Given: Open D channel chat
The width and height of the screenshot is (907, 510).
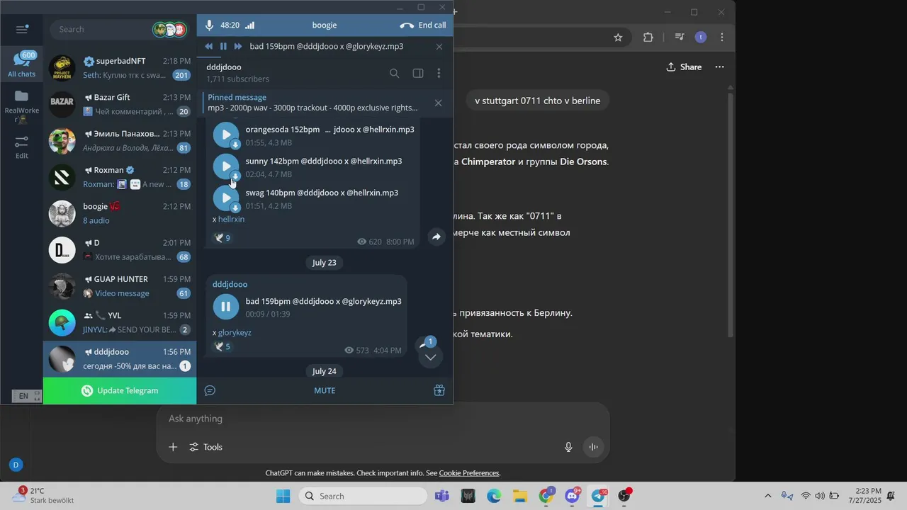Looking at the screenshot, I should 120,250.
